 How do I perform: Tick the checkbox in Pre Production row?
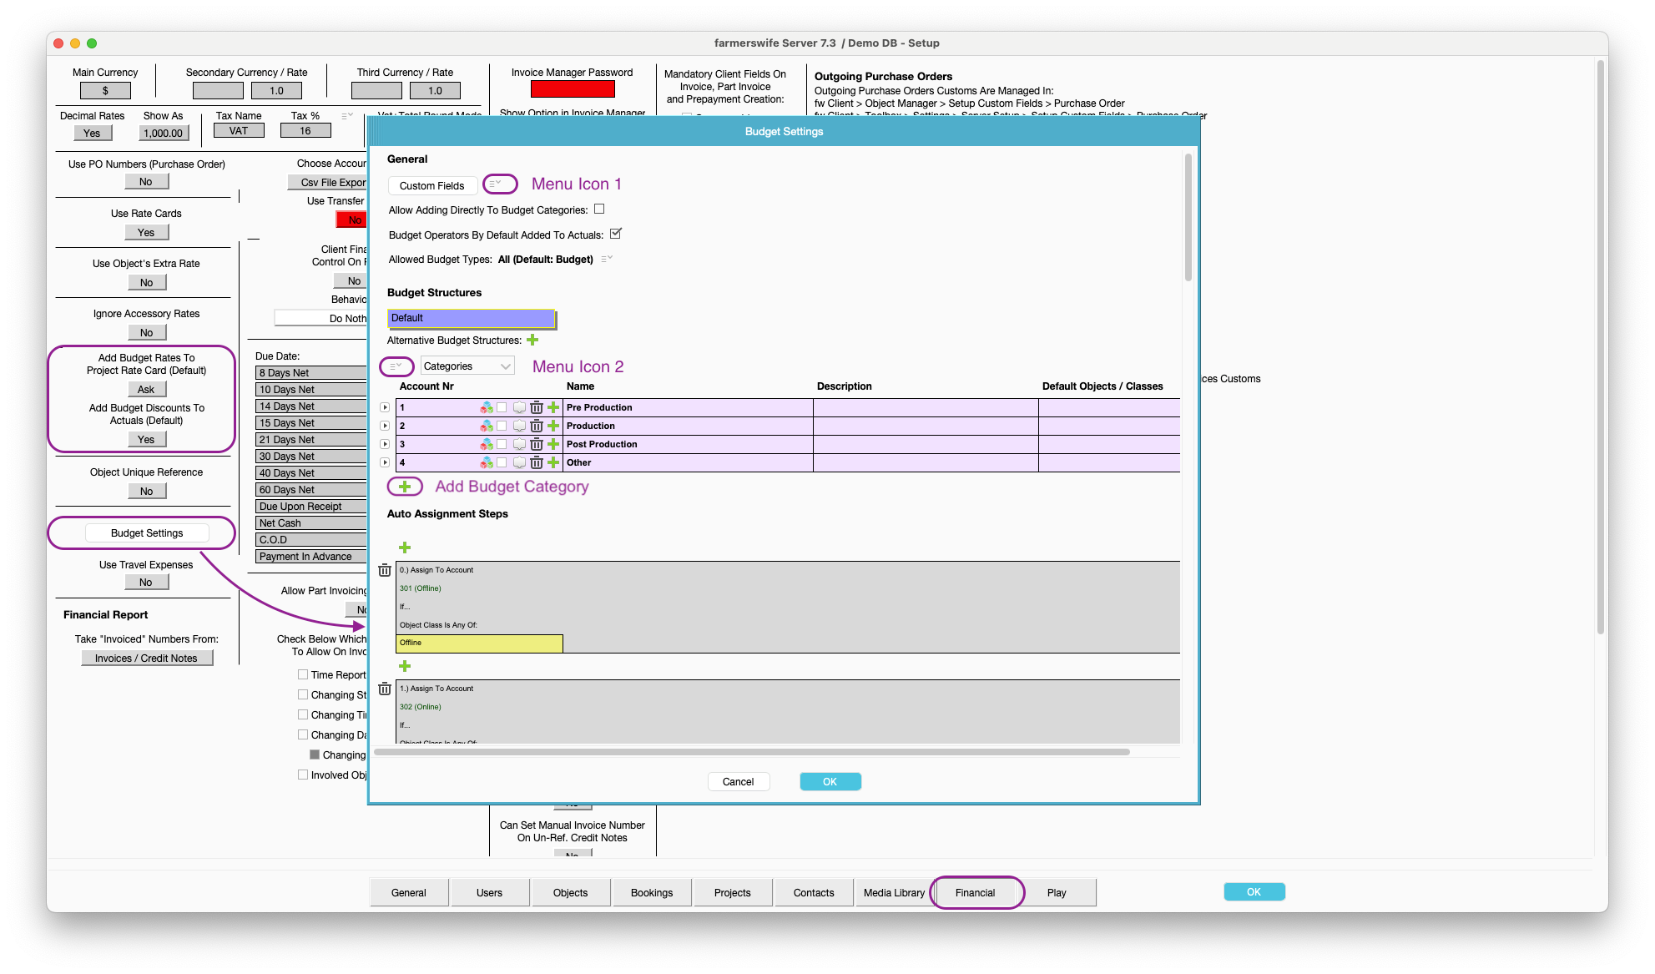click(502, 408)
